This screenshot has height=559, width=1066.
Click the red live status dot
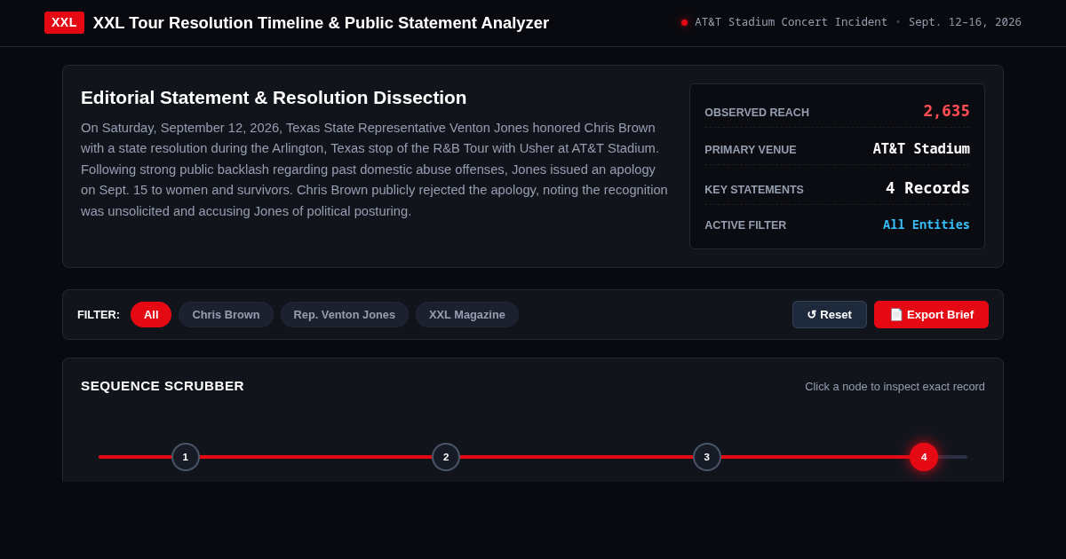click(684, 22)
